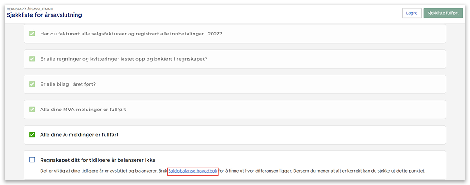The width and height of the screenshot is (470, 185).
Task: Toggle the 'Er alle bilag i året ført?' checkbox
Action: tap(32, 84)
